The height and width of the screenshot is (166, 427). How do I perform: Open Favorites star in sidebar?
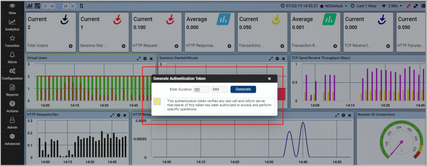click(x=12, y=41)
